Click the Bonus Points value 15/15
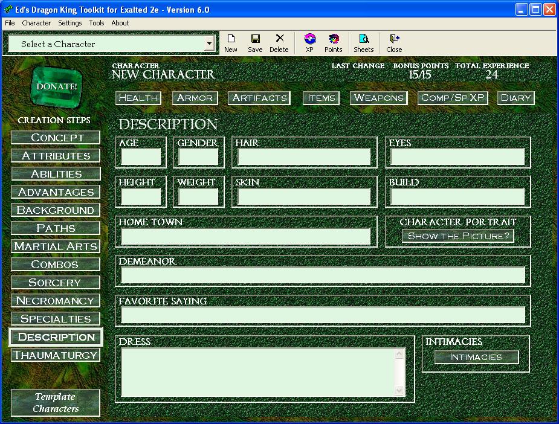559x424 pixels. click(421, 74)
